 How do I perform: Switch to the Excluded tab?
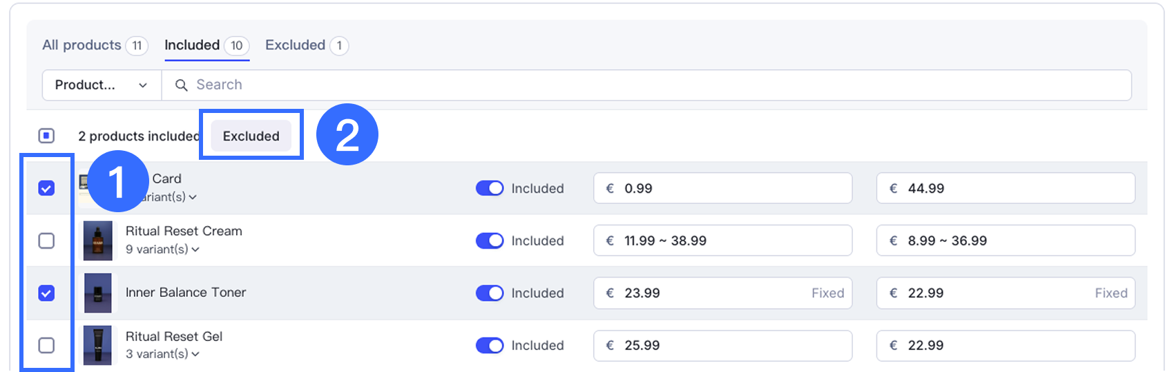coord(296,45)
